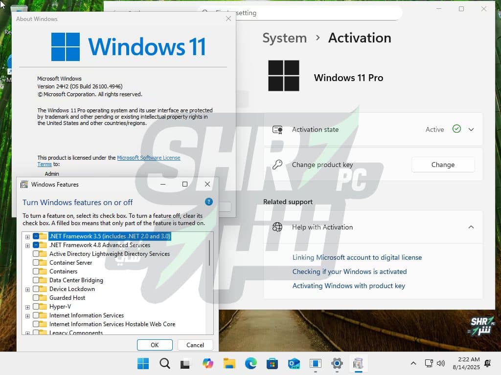Image resolution: width=501 pixels, height=375 pixels.
Task: Open the Start menu in taskbar
Action: coord(143,363)
